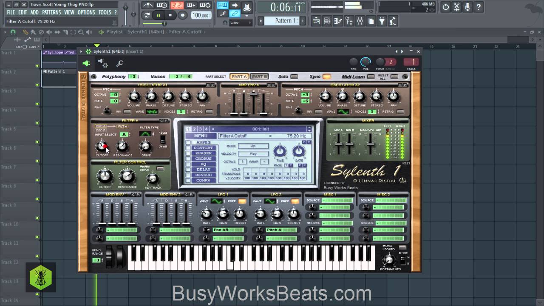Open the MENU button on the Sylenth display
The image size is (544, 306).
201,136
